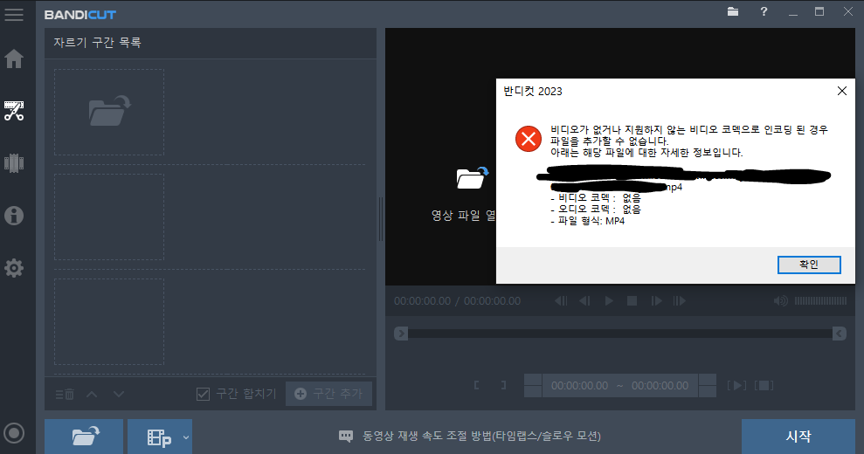Screen dimensions: 864x454
Task: Step back one frame
Action: 584,301
